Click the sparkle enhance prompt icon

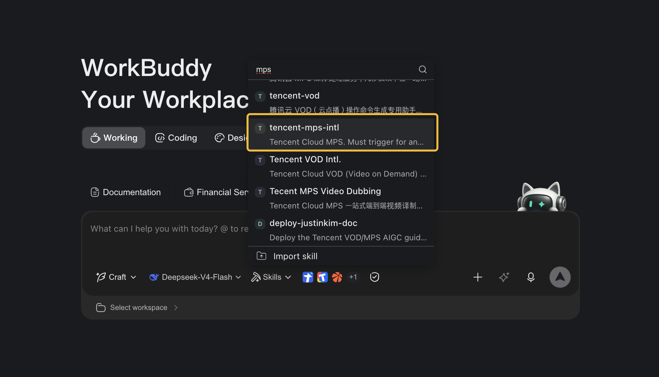pos(504,277)
